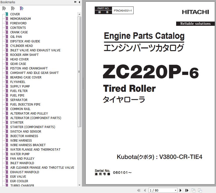216x193 pixels.
Task: Go to AIR CLEANER FRANGE AND THROTTLE VALVE
Action: pos(42,168)
